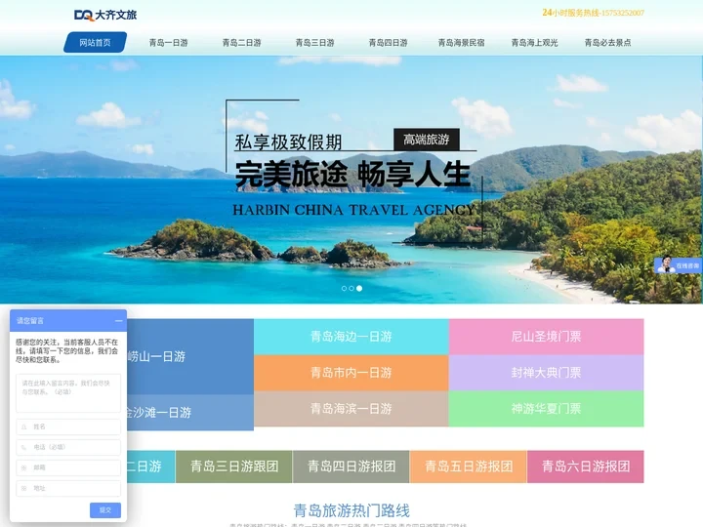Open 青岛必去景点 in the nav bar
The height and width of the screenshot is (527, 703).
click(607, 43)
